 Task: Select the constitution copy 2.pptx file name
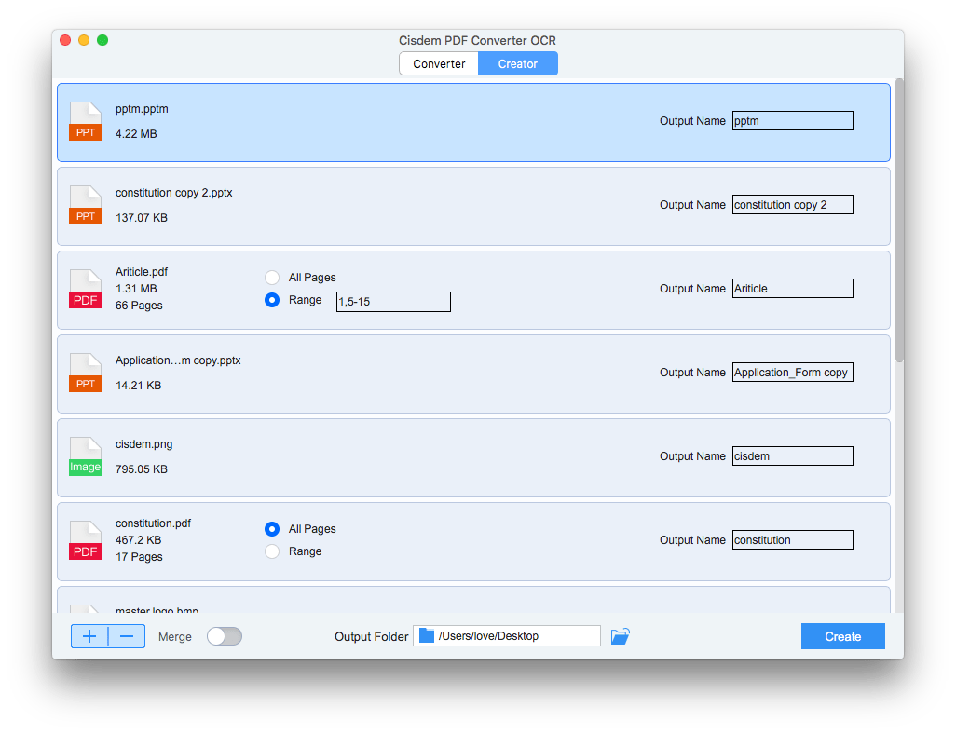pos(173,193)
